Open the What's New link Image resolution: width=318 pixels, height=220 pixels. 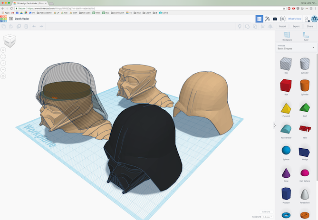(295, 19)
